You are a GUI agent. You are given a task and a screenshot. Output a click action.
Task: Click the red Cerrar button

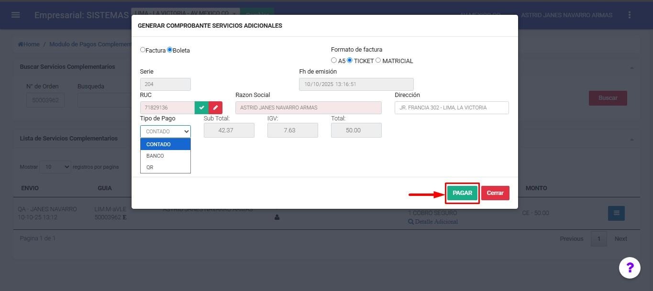[495, 193]
